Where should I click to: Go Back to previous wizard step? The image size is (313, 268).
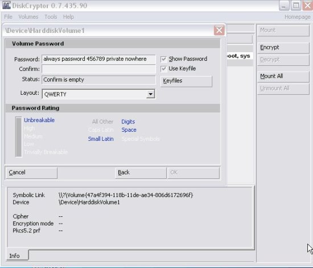(x=141, y=173)
